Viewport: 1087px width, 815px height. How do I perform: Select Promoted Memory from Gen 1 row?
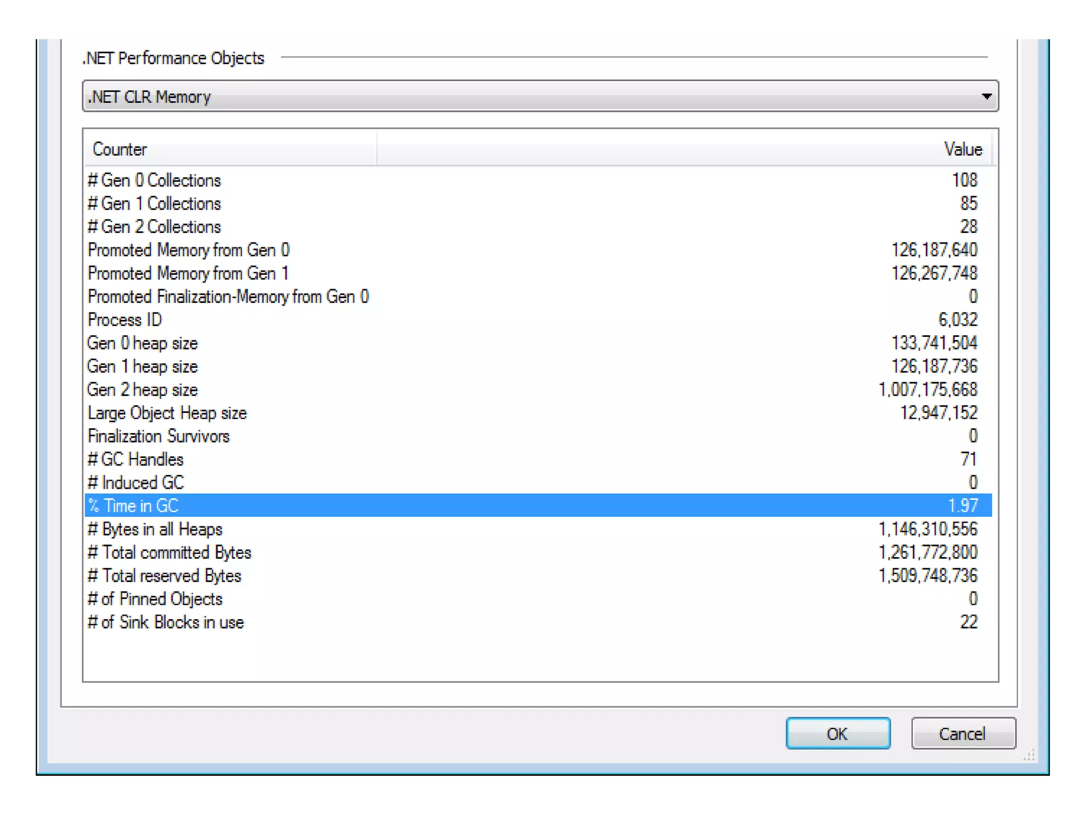pos(188,273)
